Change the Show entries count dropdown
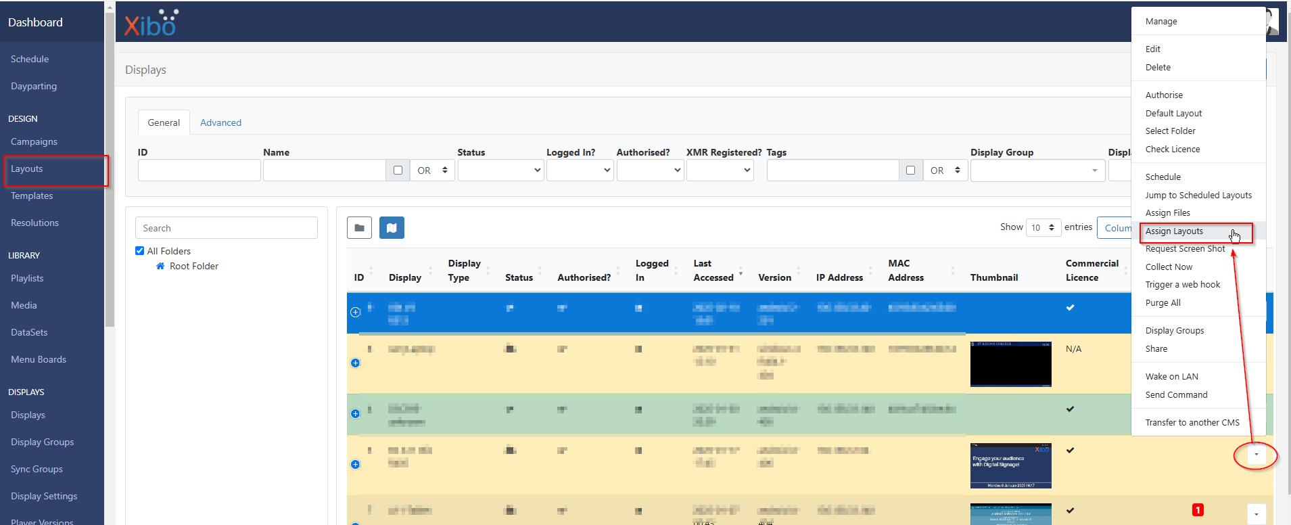This screenshot has width=1291, height=525. tap(1043, 227)
